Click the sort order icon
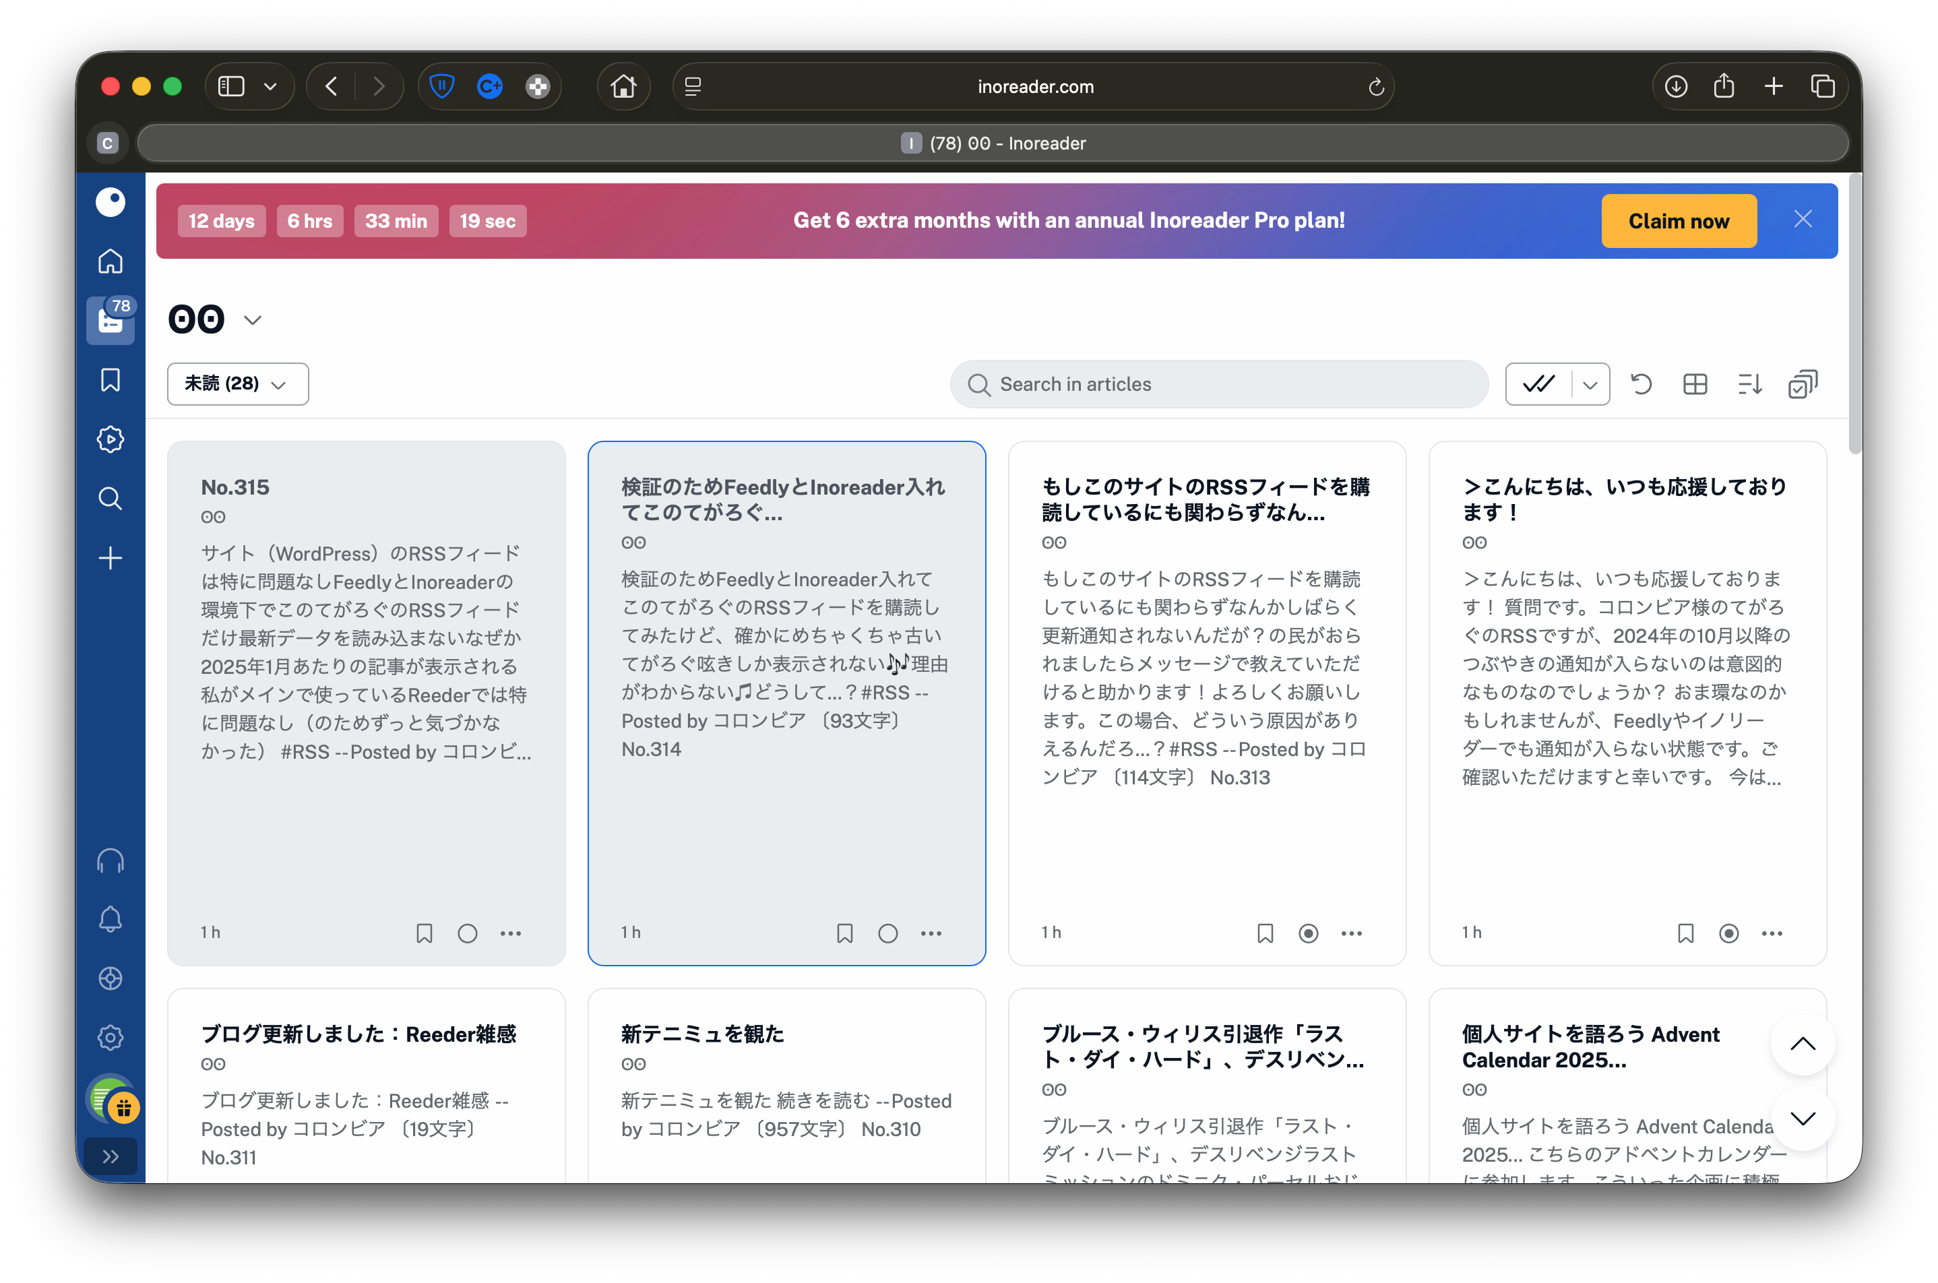1938x1283 pixels. tap(1749, 384)
